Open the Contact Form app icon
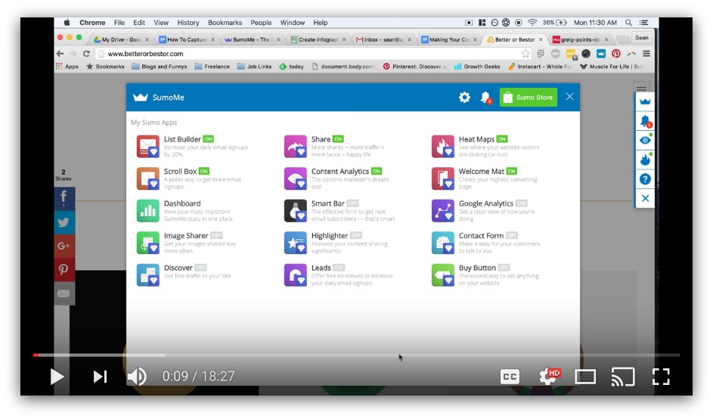713x419 pixels. click(443, 243)
